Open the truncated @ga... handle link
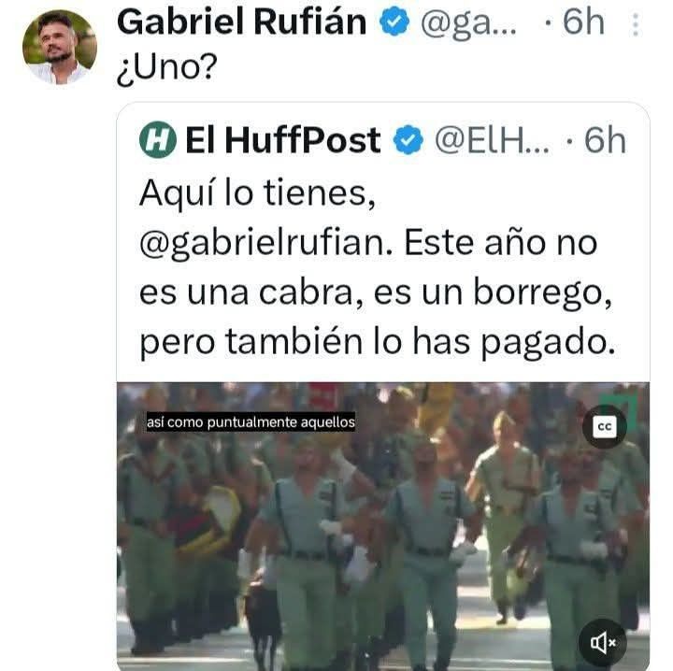Viewport: 673px width, 671px height. pyautogui.click(x=468, y=23)
